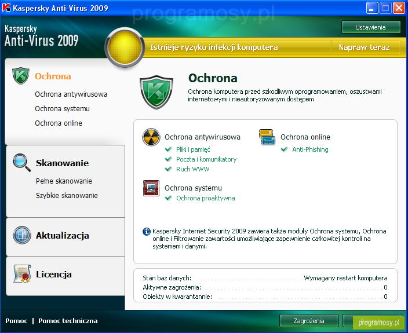Screen dimensions: 408x333
Task: Click the large green shield in the Ochrona header
Action: tap(156, 92)
